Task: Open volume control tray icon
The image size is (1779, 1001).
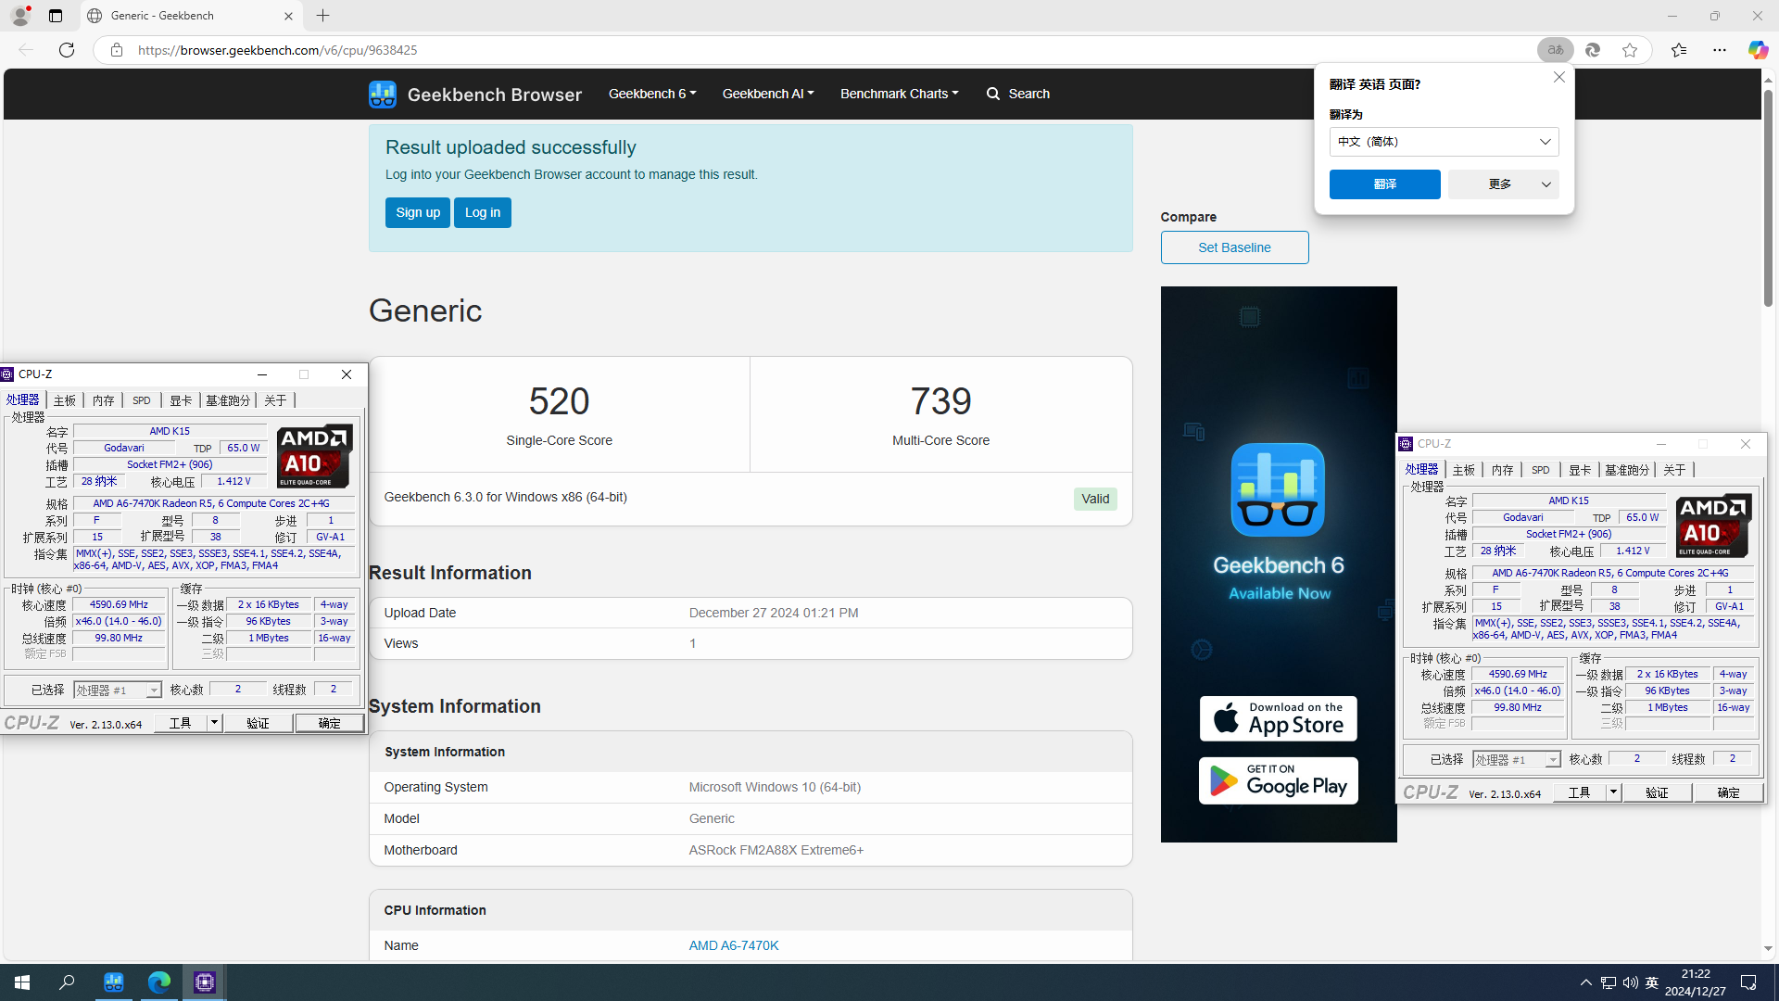Action: click(x=1631, y=982)
